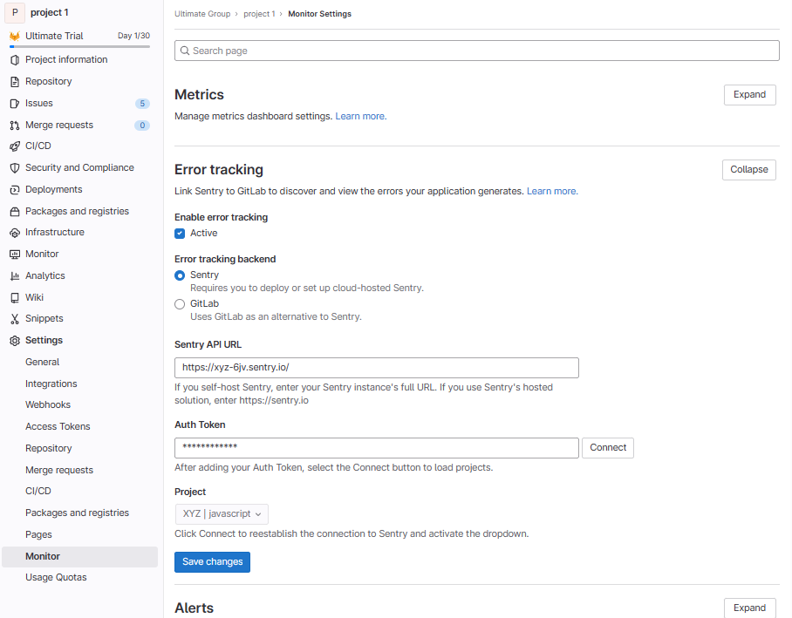
Task: Open Webhooks settings submenu item
Action: coord(48,404)
